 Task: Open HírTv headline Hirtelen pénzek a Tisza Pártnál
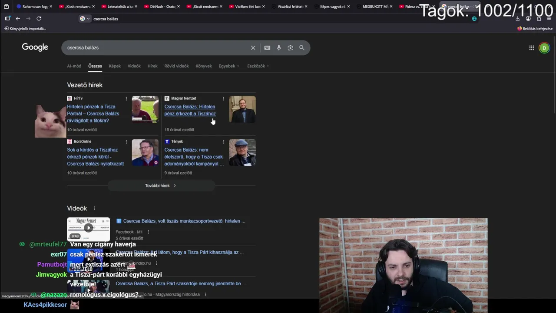(x=93, y=113)
